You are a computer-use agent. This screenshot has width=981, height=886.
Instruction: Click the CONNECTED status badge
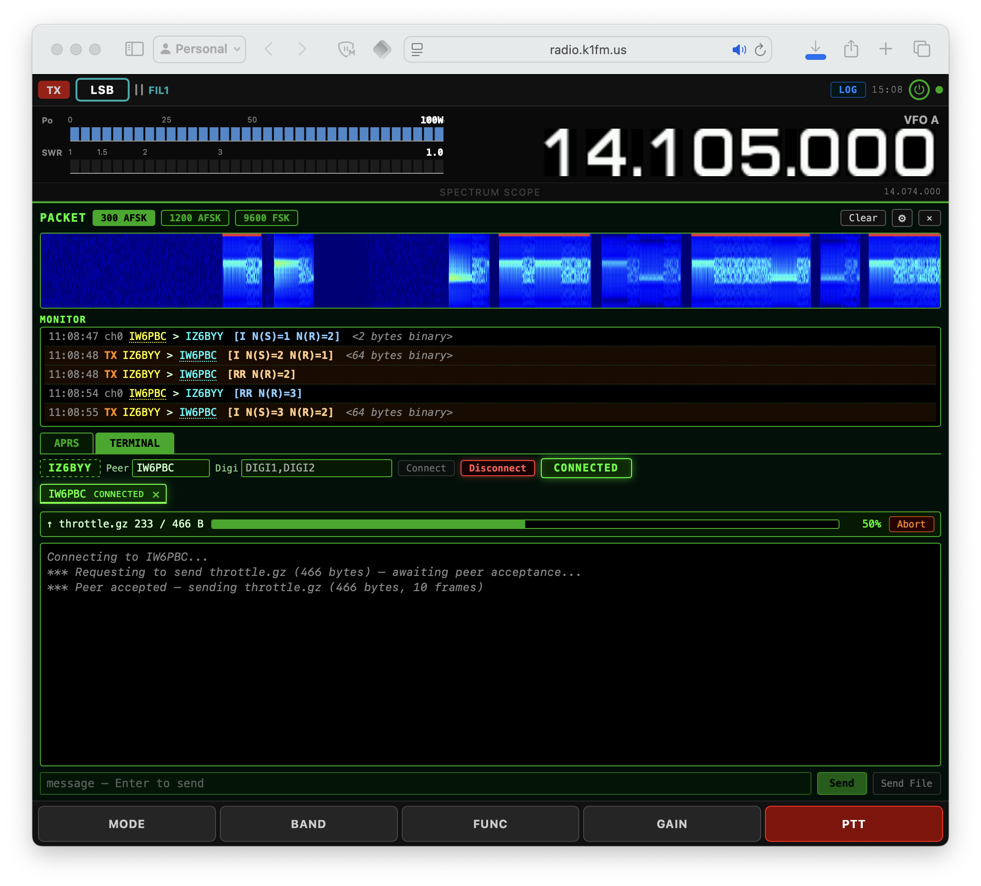pos(586,468)
